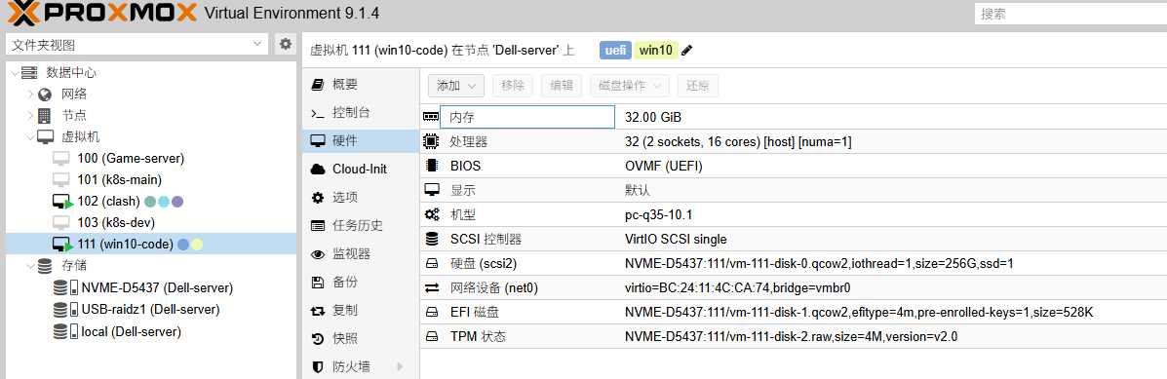Click the 移除 button
Viewport: 1167px width, 379px height.
[x=513, y=86]
